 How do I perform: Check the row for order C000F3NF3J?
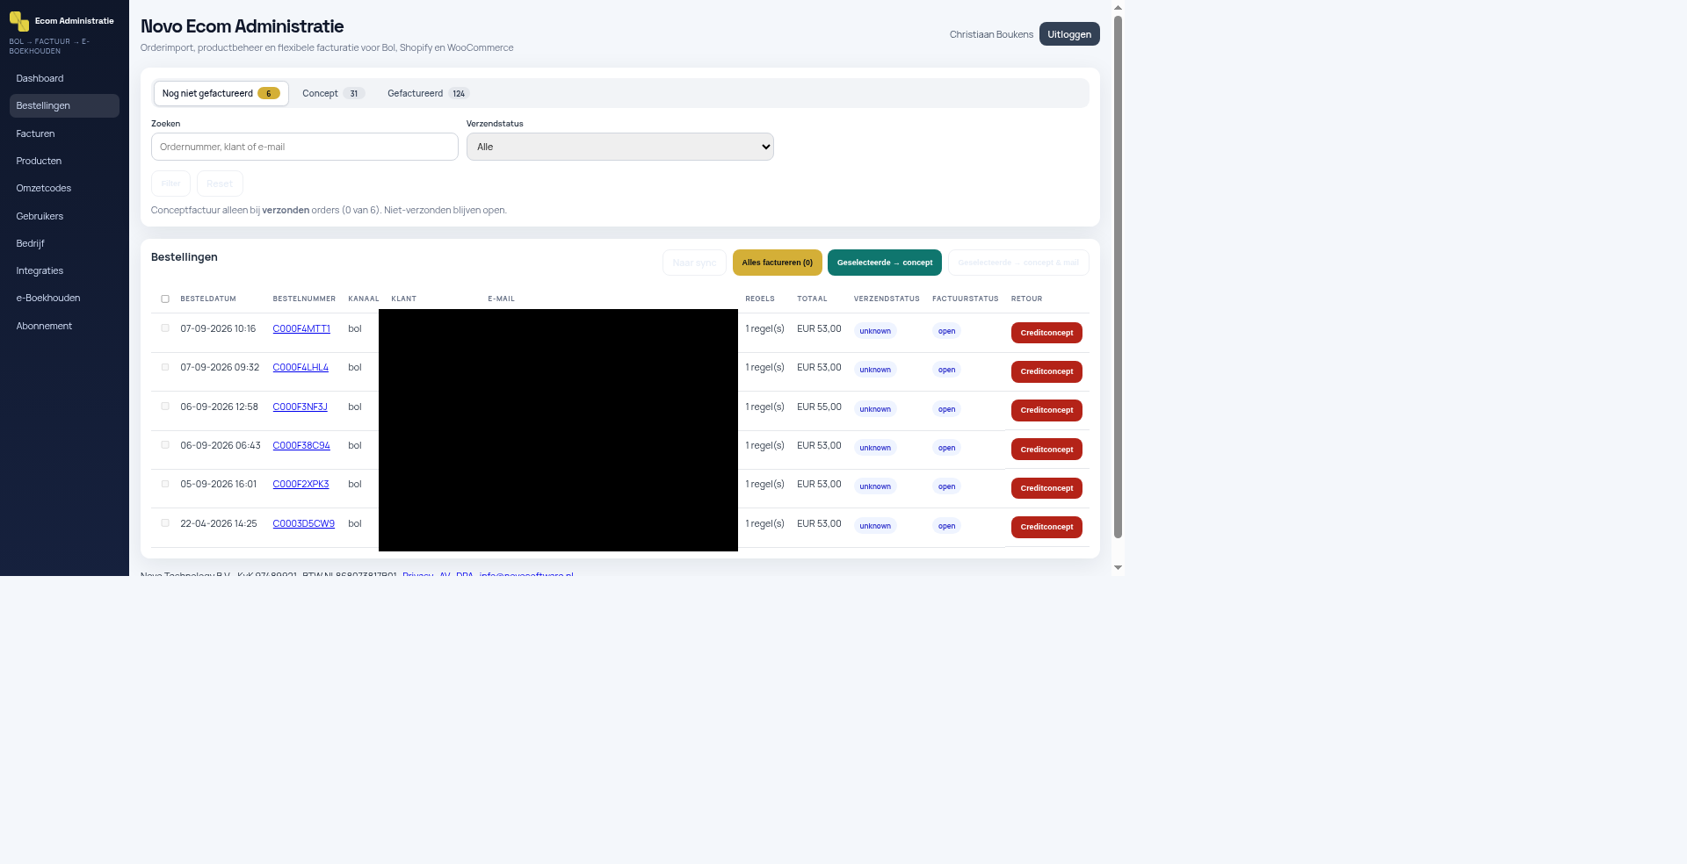click(x=165, y=407)
